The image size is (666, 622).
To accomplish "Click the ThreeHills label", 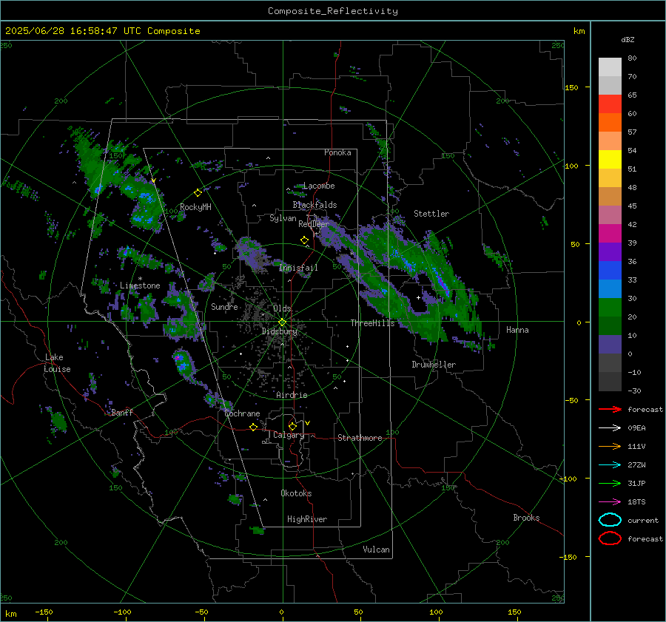I will tap(372, 323).
